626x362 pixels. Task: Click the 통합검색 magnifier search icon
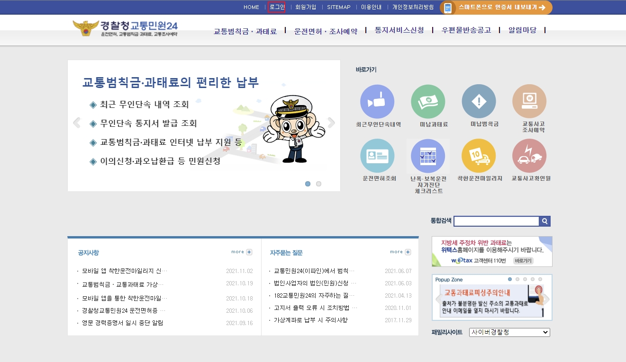545,221
